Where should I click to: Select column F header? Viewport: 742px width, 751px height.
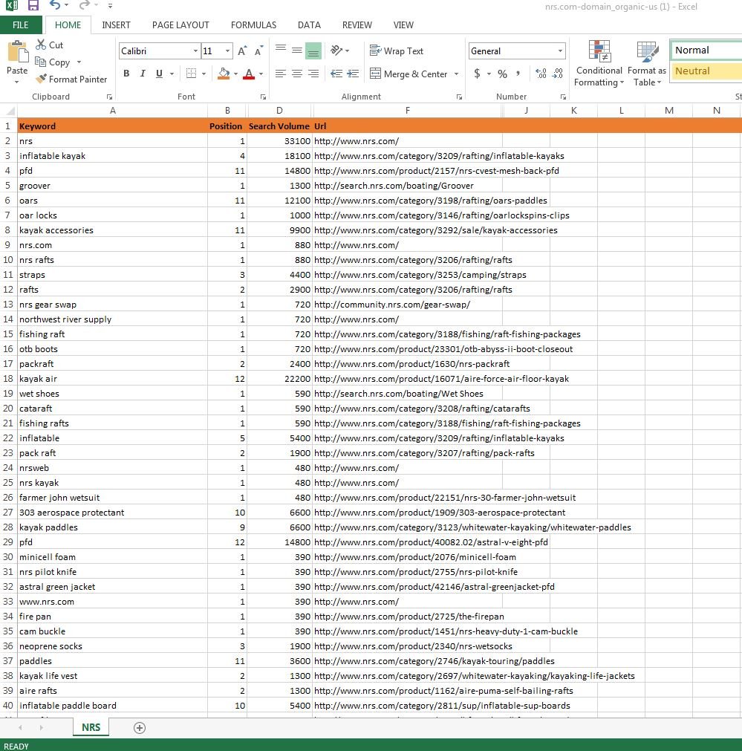point(407,111)
